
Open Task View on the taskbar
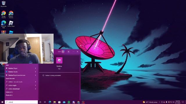pyautogui.click(x=45, y=102)
